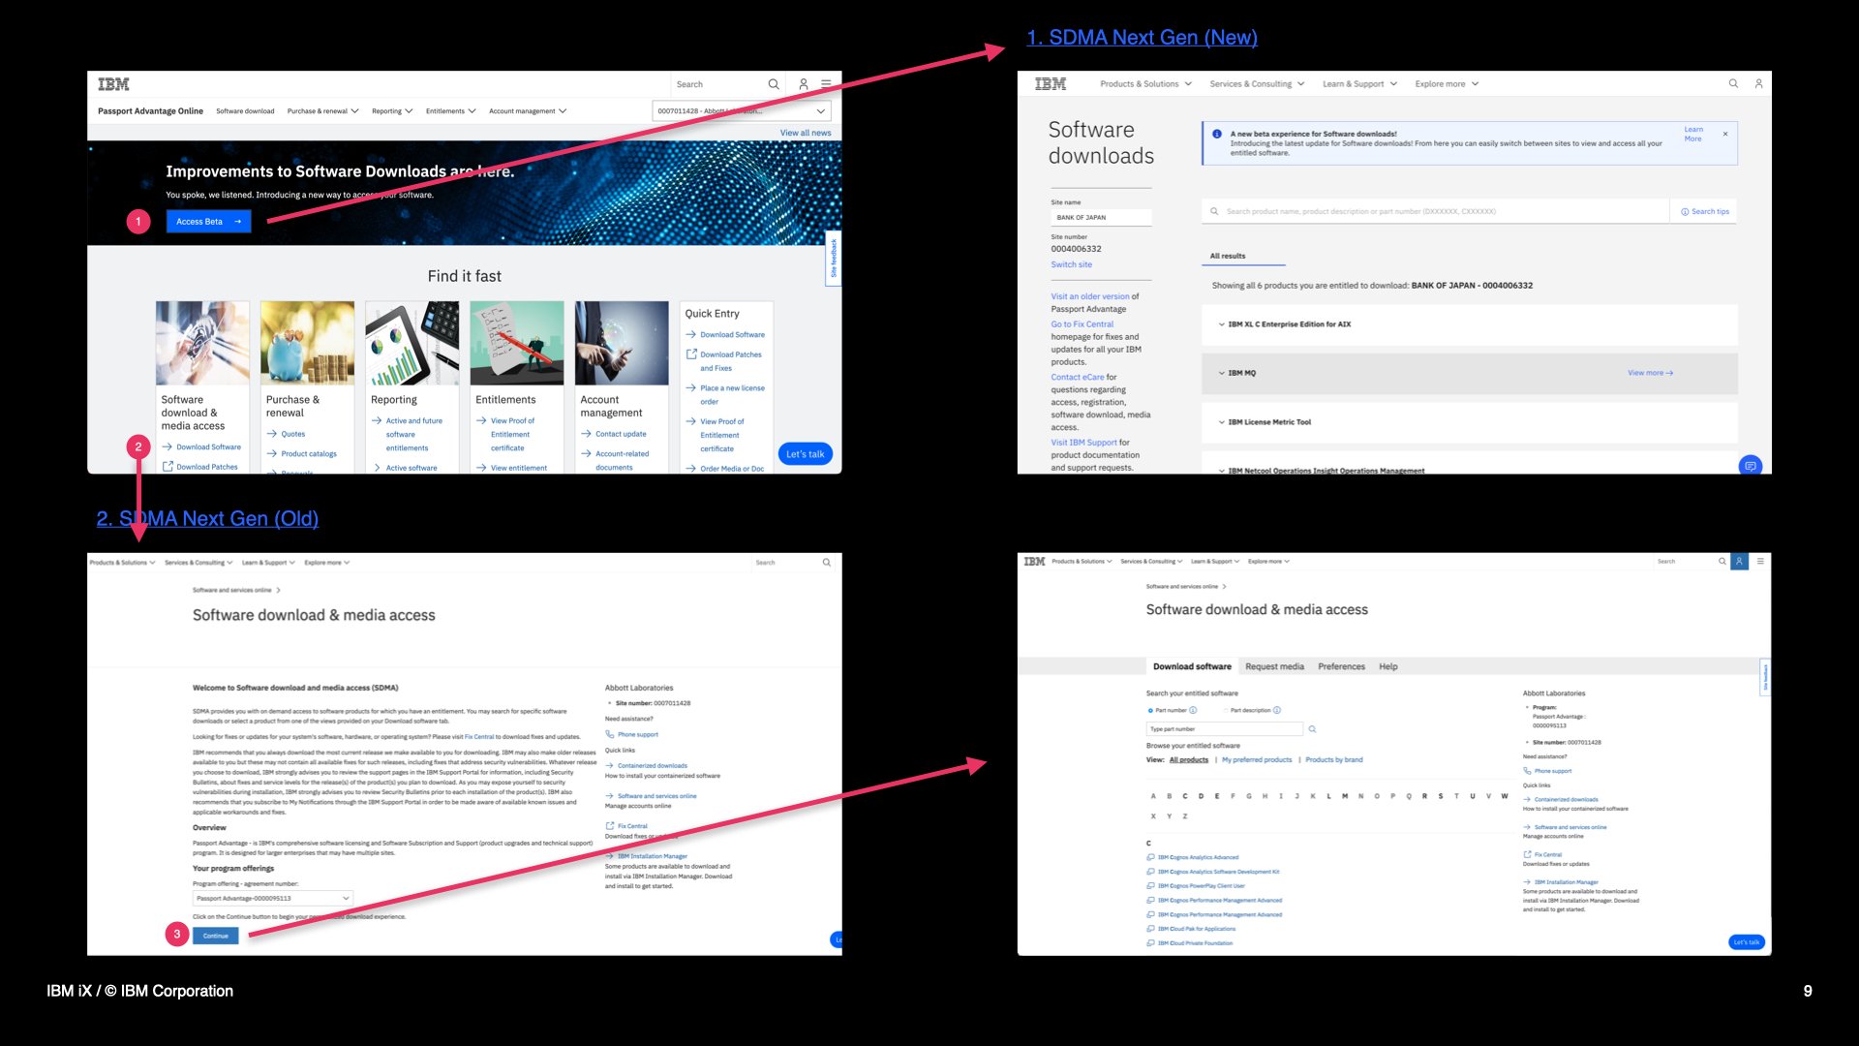The height and width of the screenshot is (1046, 1859).
Task: Select the Download software tab
Action: pos(1192,666)
